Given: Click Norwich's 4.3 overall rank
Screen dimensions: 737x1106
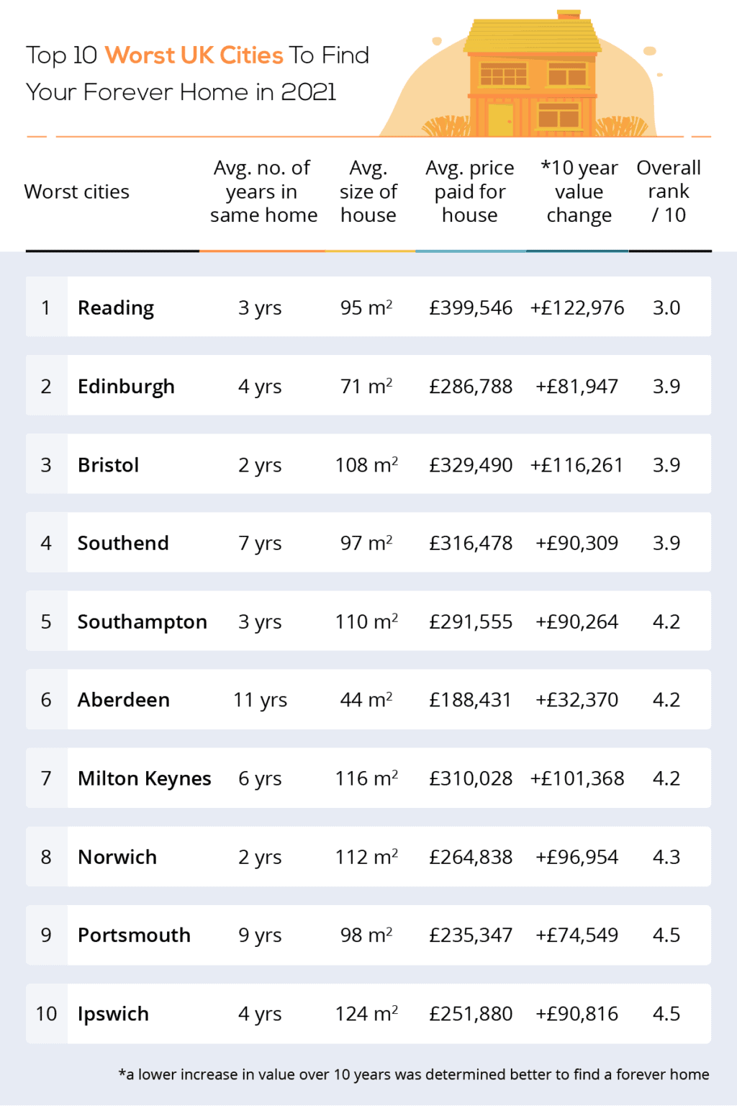Looking at the screenshot, I should click(x=666, y=857).
